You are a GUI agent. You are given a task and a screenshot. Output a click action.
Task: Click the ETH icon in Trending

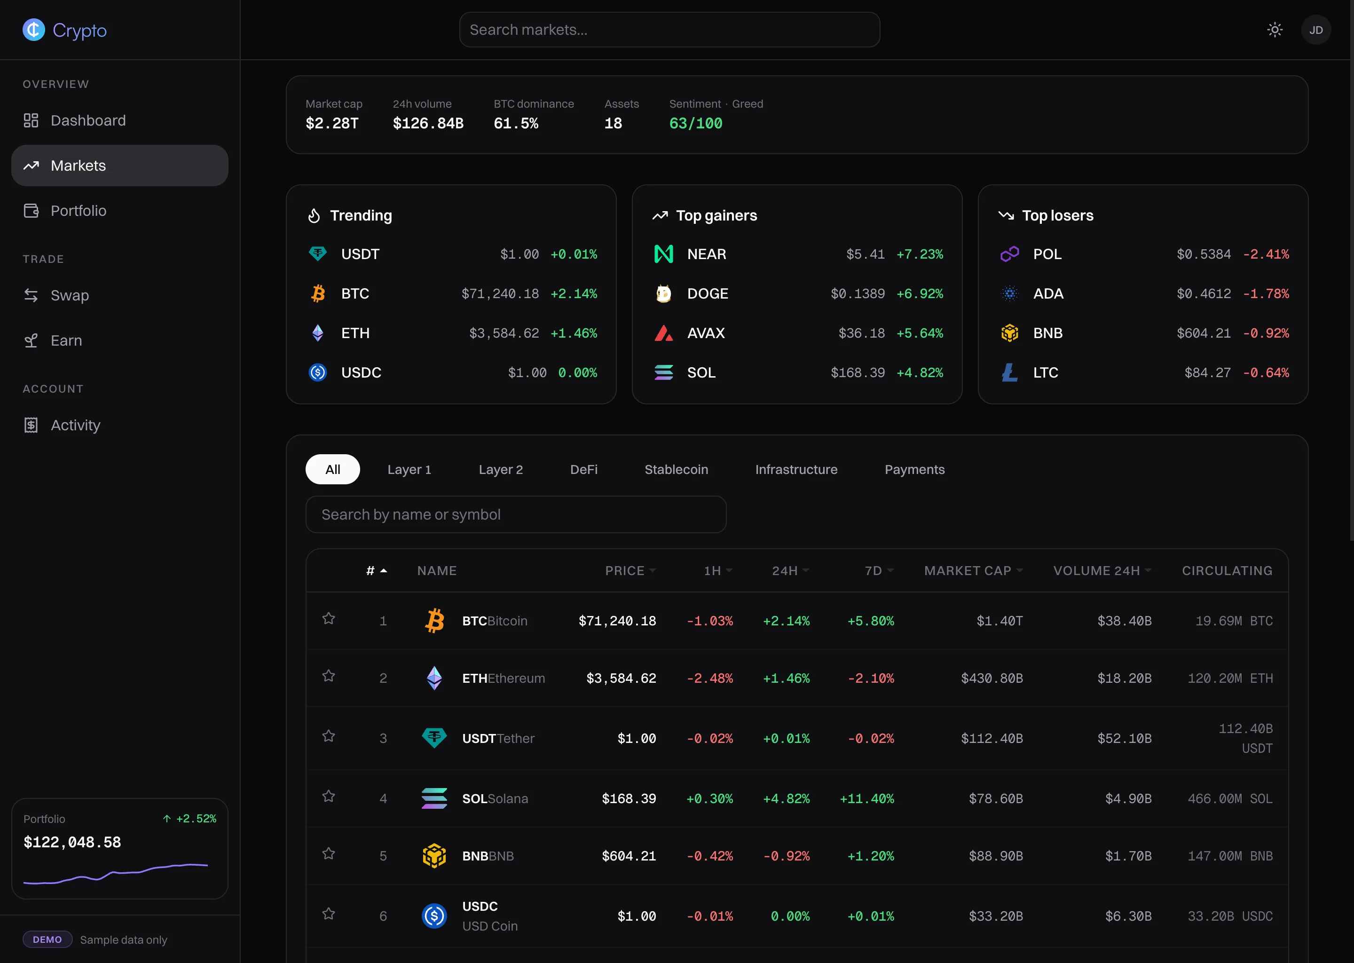tap(318, 333)
